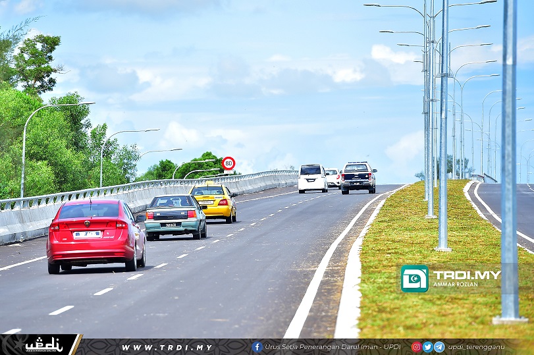Click the dark pickup truck
The image size is (534, 355).
[x=358, y=177]
